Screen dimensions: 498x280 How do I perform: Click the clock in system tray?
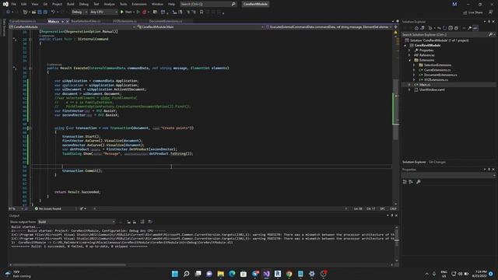point(479,274)
